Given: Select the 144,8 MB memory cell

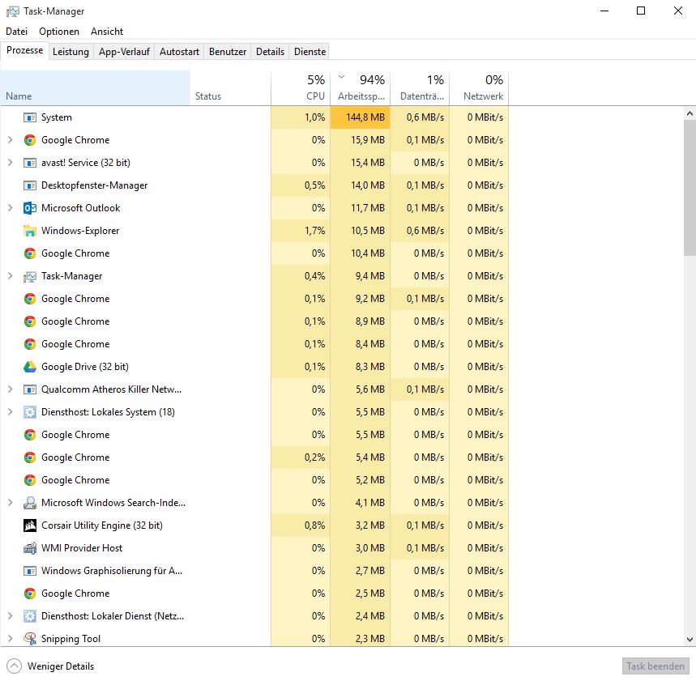Looking at the screenshot, I should 360,117.
